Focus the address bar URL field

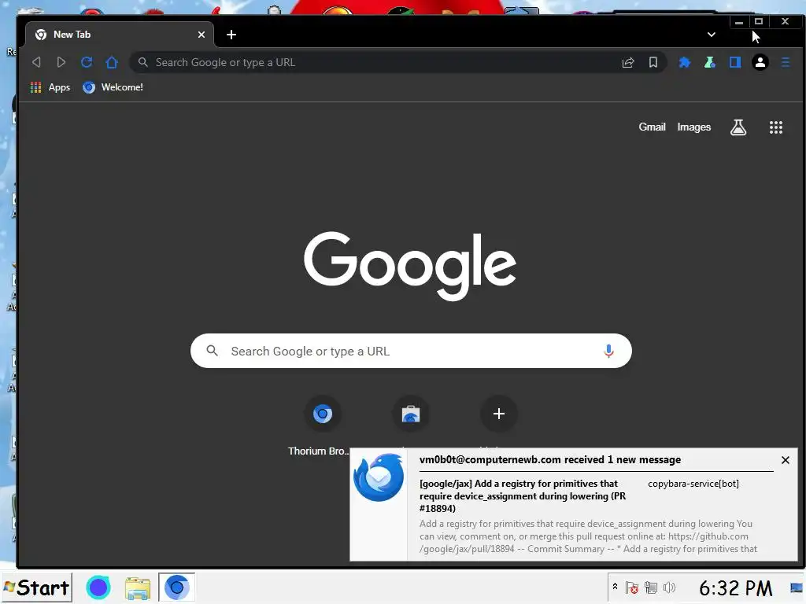point(380,63)
